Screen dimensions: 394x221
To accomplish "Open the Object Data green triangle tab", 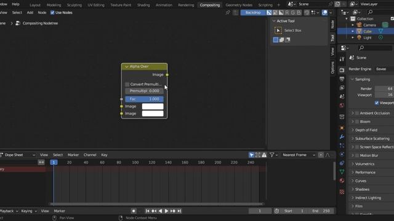I will (x=342, y=172).
